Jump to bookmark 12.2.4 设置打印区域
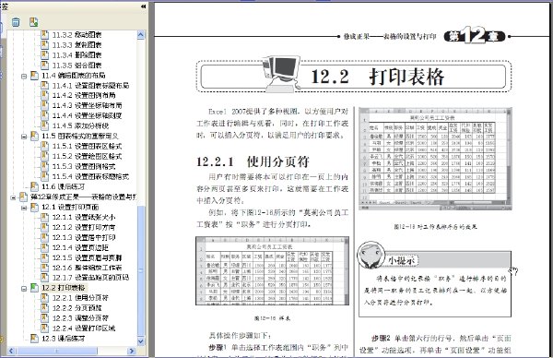 [84, 328]
